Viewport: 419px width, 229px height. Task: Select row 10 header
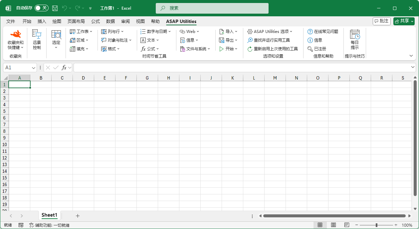5,144
